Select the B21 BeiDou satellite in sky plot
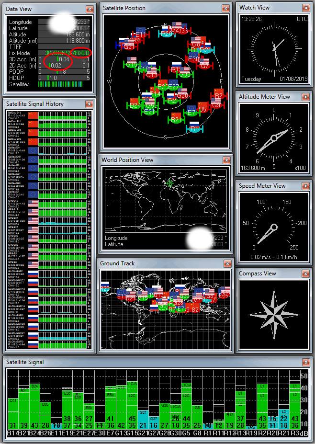 (x=177, y=120)
